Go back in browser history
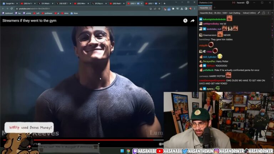 tap(3, 9)
